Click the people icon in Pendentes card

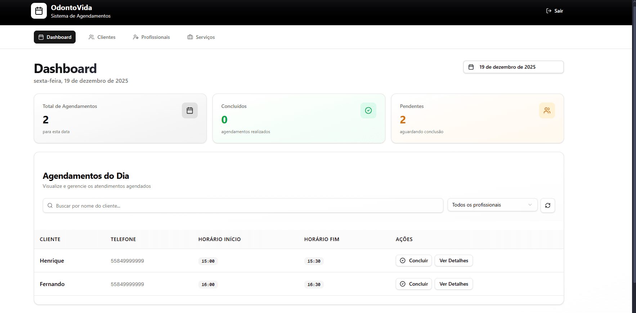tap(547, 110)
